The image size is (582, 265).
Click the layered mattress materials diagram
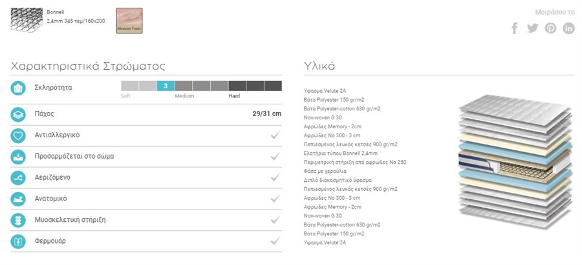[x=515, y=162]
